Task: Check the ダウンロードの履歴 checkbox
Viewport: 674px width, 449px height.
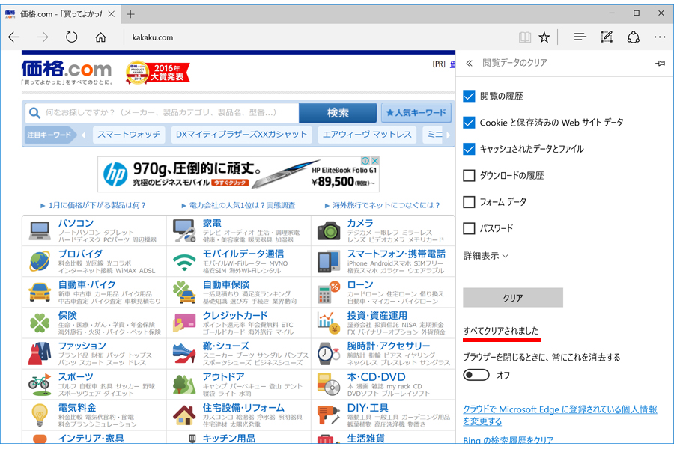Action: point(469,175)
